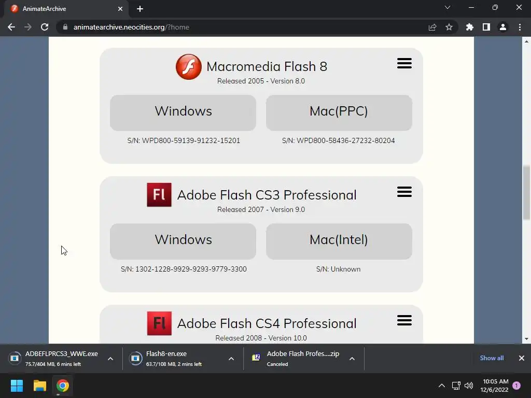Click the ADBEFLPRCS3_WWE.exe download file icon

point(15,358)
